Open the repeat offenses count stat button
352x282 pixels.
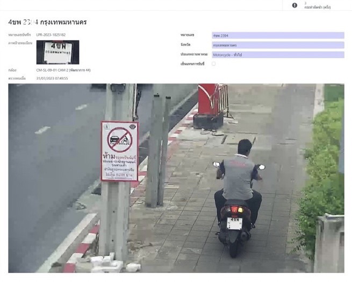317,5
